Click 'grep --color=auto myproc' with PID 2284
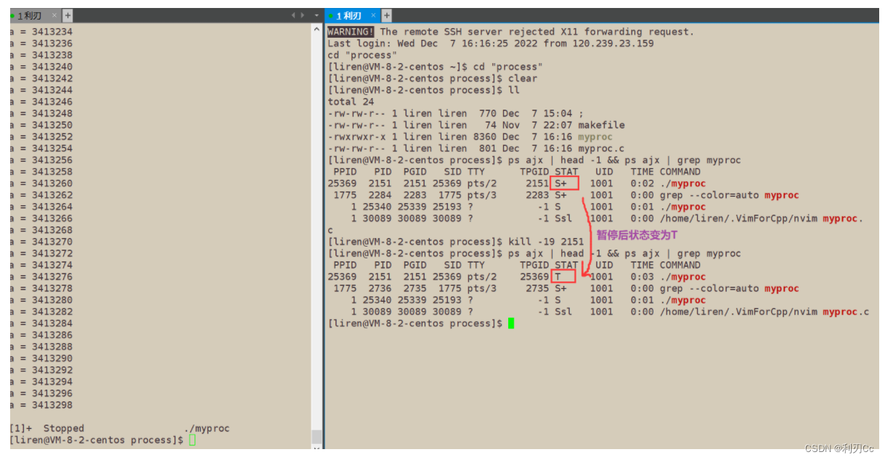Image resolution: width=885 pixels, height=460 pixels. click(729, 195)
